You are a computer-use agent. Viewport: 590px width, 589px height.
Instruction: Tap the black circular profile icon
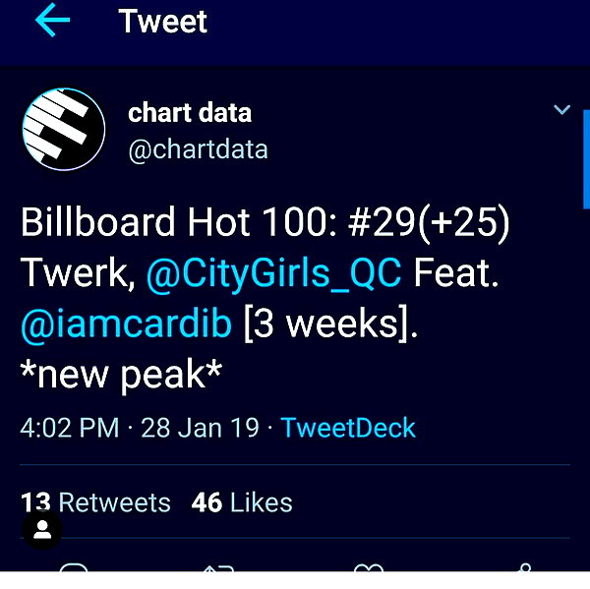(42, 530)
